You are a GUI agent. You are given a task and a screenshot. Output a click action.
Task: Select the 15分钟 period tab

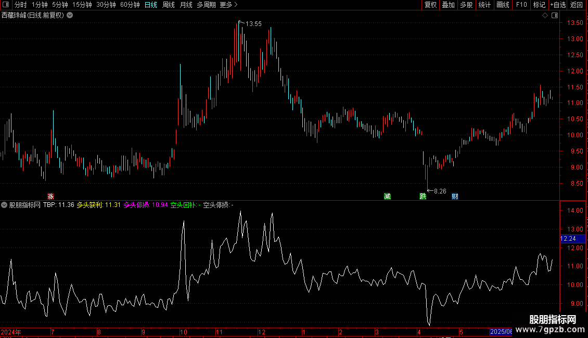point(82,5)
